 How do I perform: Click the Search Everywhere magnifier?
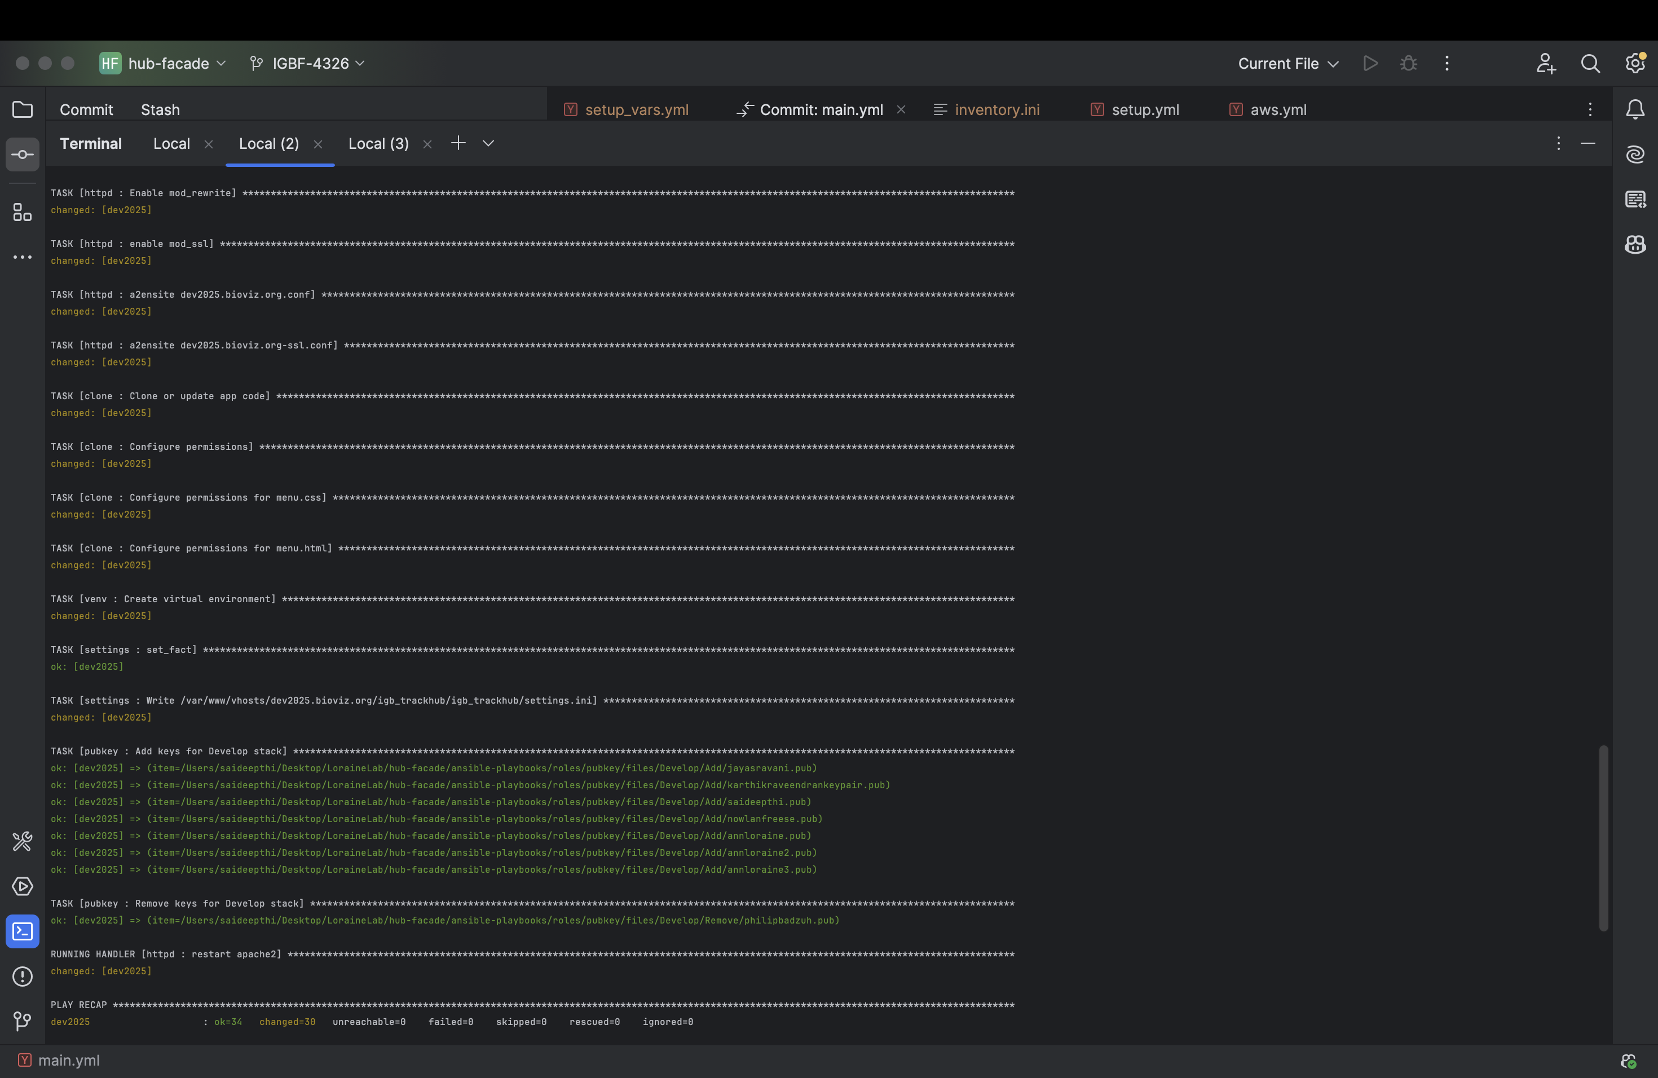(x=1590, y=63)
